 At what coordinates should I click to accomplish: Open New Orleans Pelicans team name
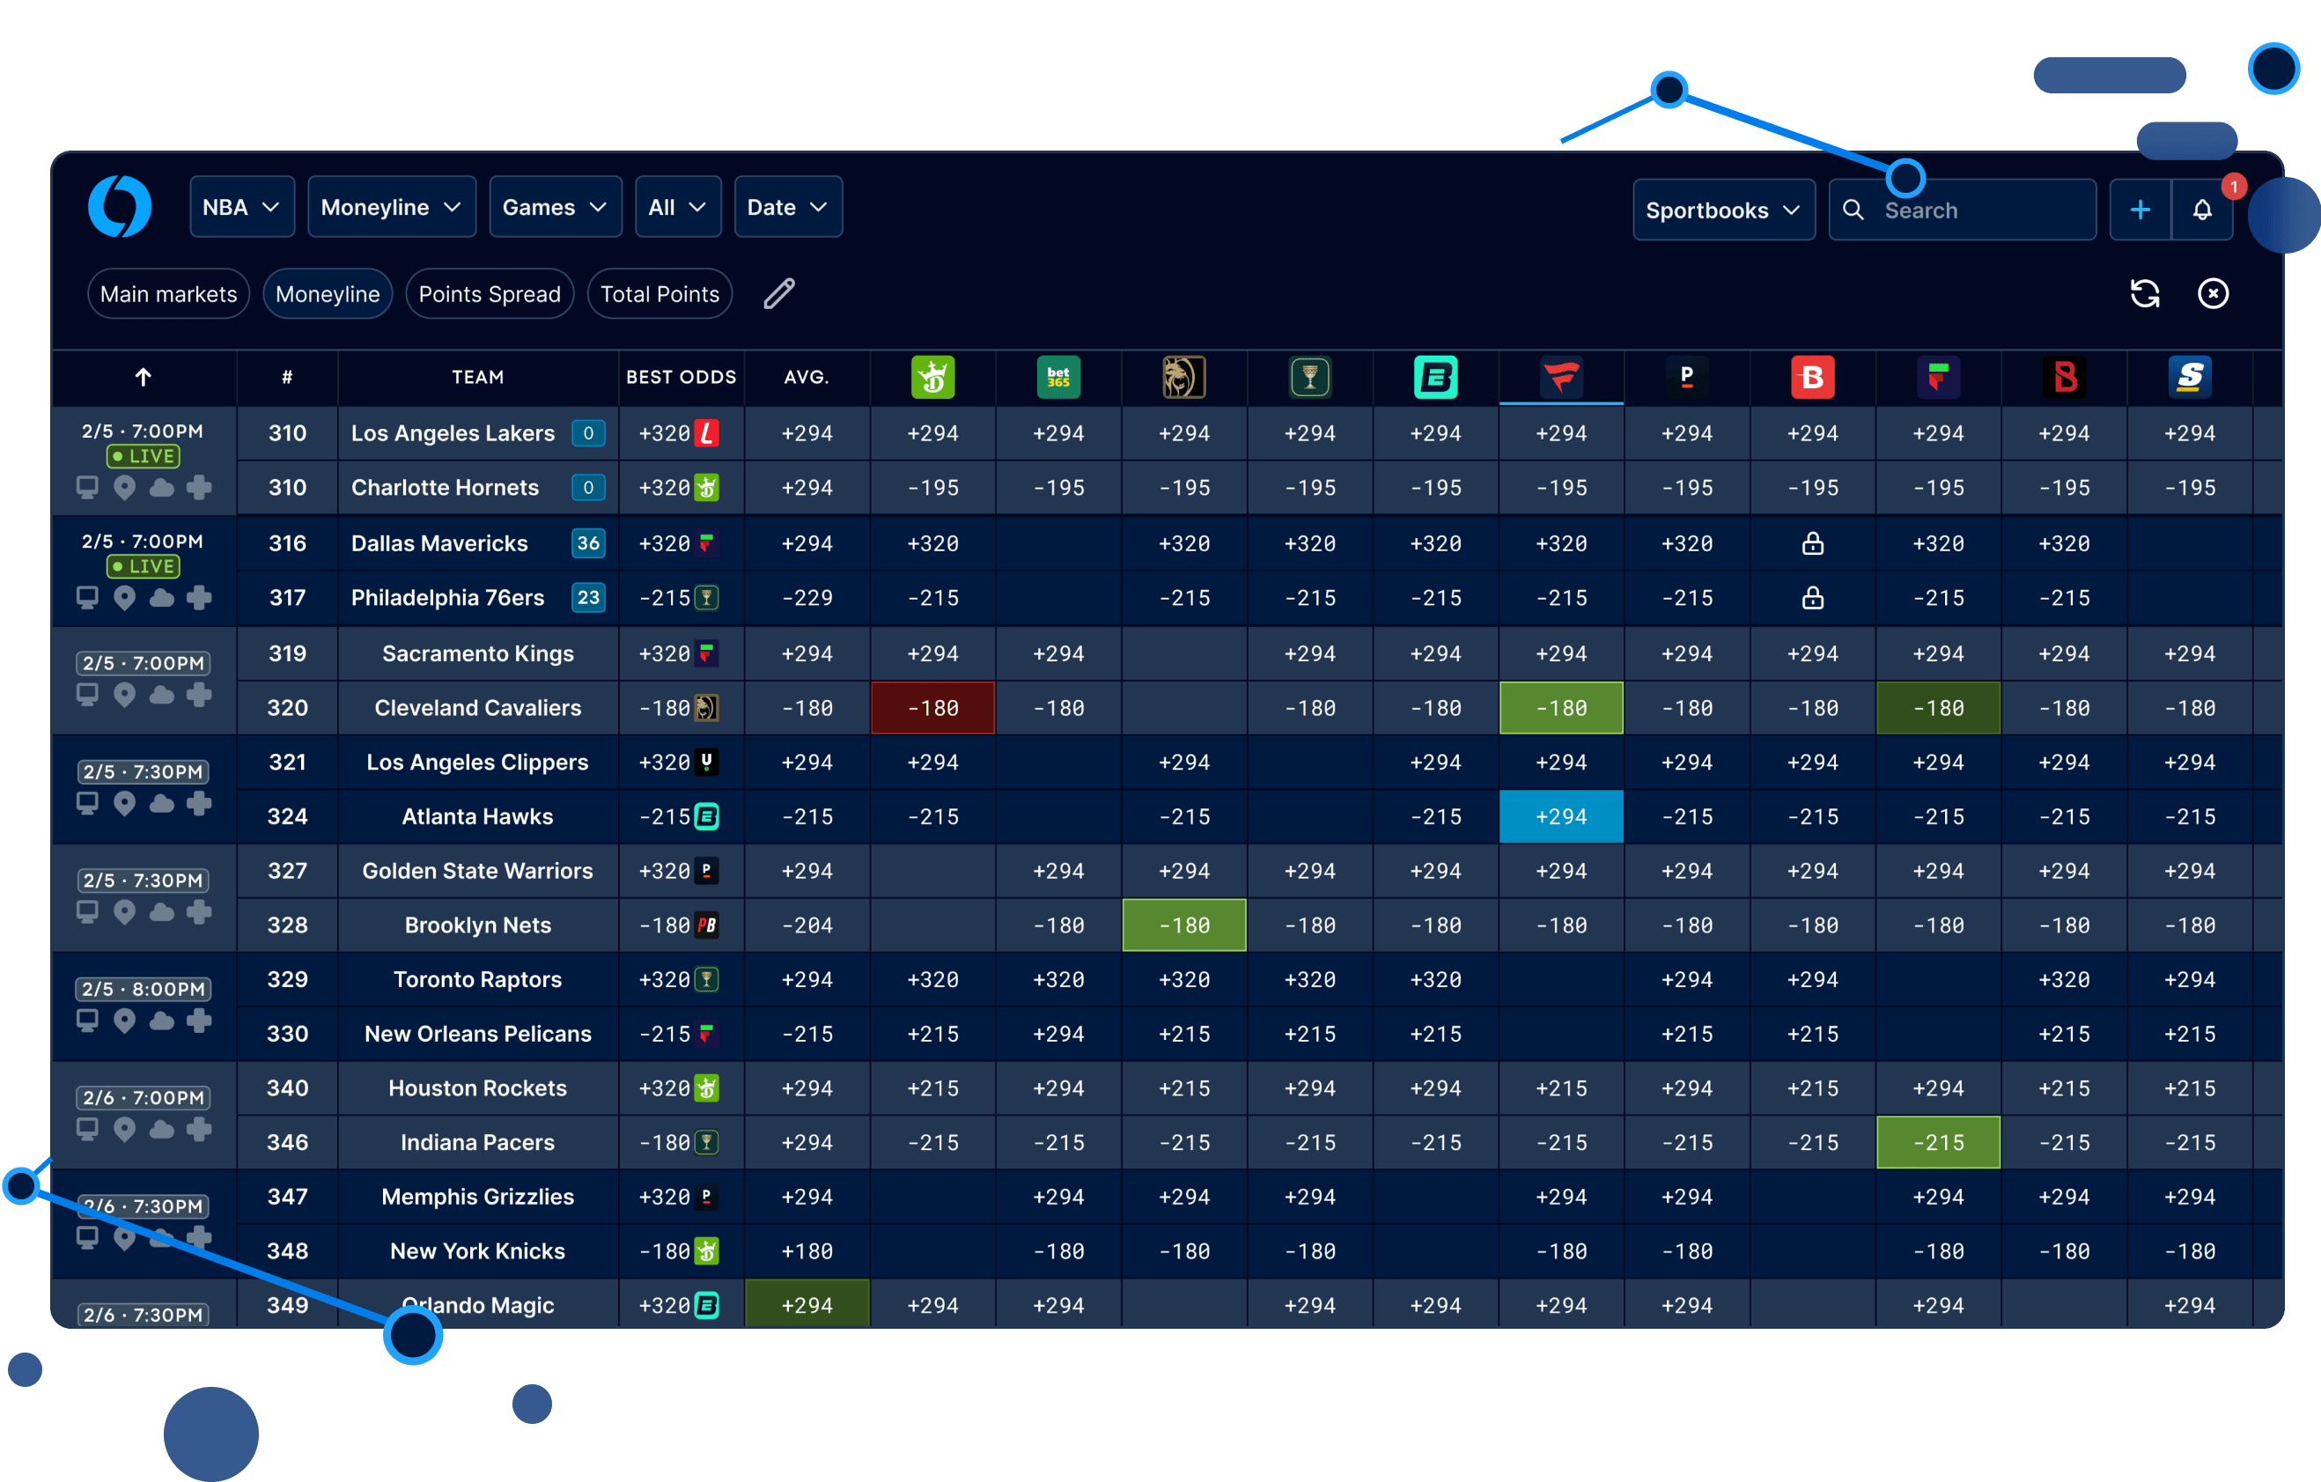coord(478,1034)
